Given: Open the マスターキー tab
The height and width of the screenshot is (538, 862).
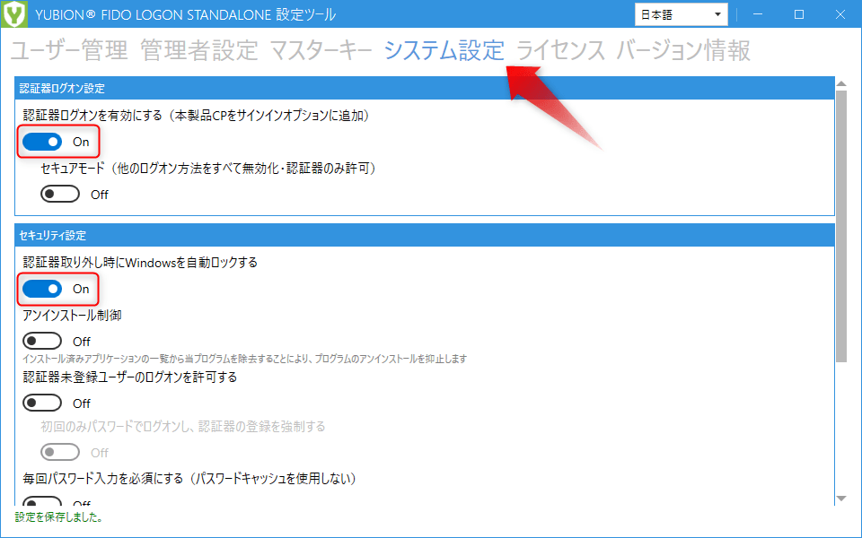Looking at the screenshot, I should point(321,50).
